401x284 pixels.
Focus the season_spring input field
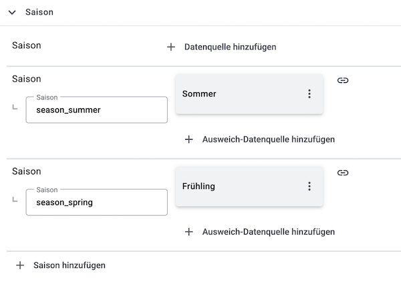coord(96,202)
